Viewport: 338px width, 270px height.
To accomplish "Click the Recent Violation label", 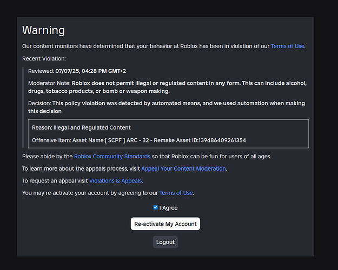I will coord(43,58).
